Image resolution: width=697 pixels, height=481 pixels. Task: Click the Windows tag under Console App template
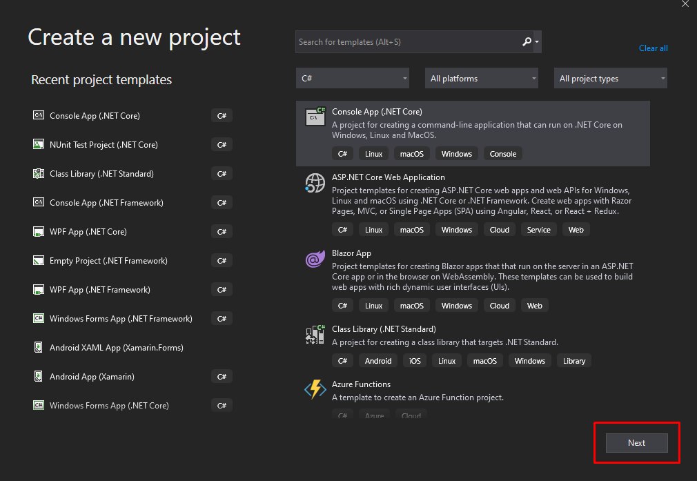(457, 154)
